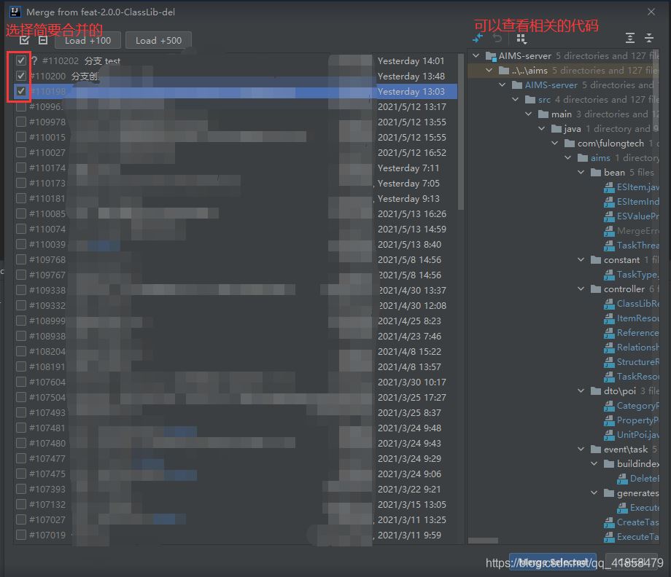Click the TaskType file icon

click(x=609, y=275)
